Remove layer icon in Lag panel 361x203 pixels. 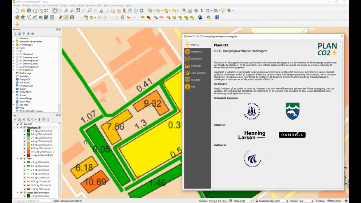pyautogui.click(x=48, y=120)
